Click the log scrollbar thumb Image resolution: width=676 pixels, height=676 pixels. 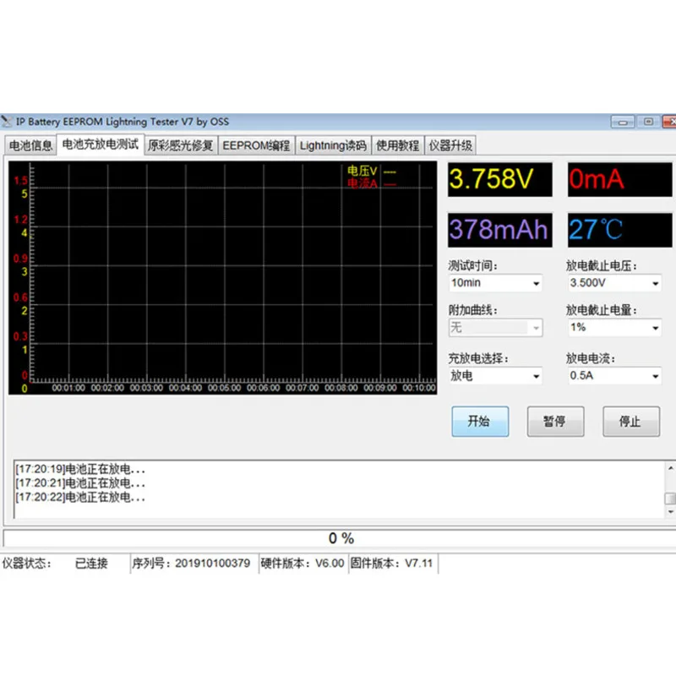point(670,499)
